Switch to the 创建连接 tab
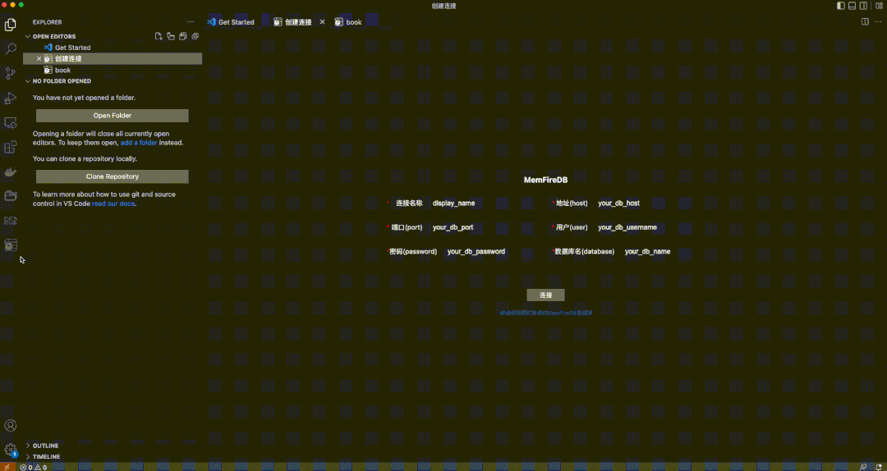The width and height of the screenshot is (887, 471). [292, 22]
